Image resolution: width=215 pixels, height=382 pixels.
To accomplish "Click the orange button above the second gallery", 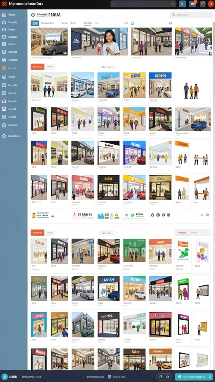I will 38,232.
